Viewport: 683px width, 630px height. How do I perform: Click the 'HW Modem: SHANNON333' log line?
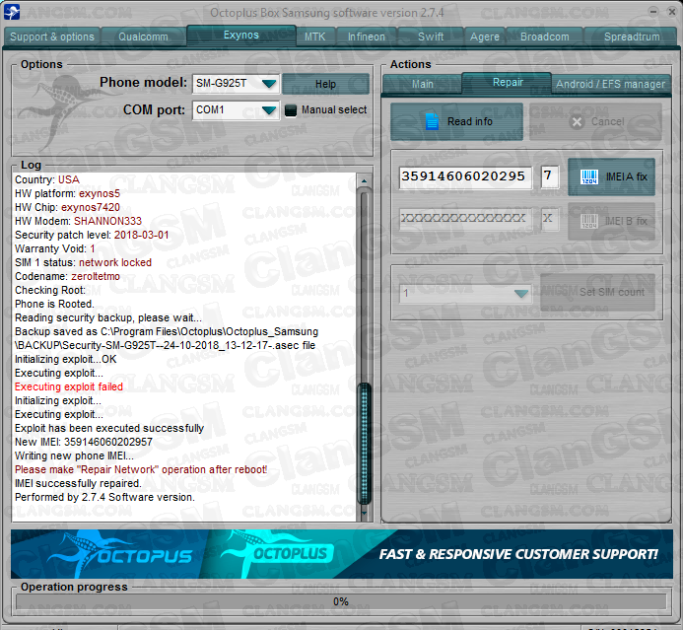[79, 221]
